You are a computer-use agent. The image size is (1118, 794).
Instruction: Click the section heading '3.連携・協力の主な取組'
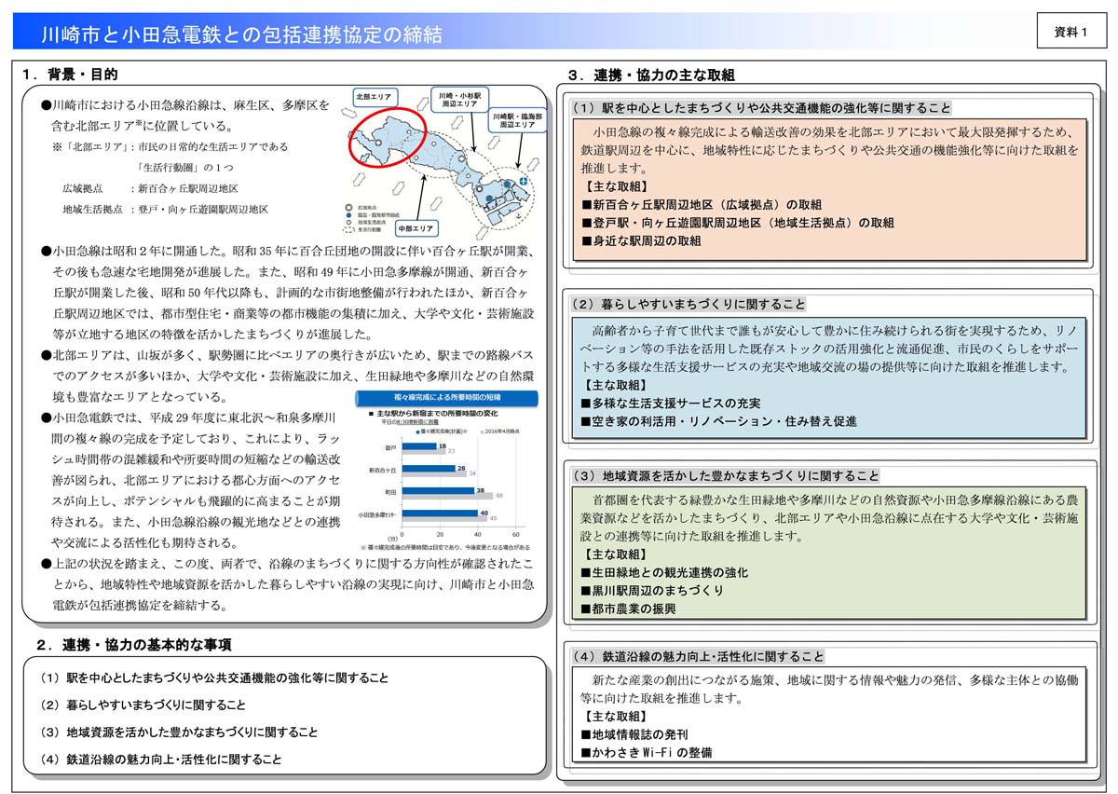(x=650, y=75)
